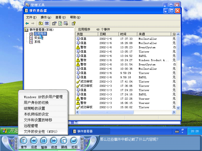Image resolution: width=202 pixels, height=151 pixels.
Task: Click the horizontal scrollbar left arrow
Action: (78, 112)
